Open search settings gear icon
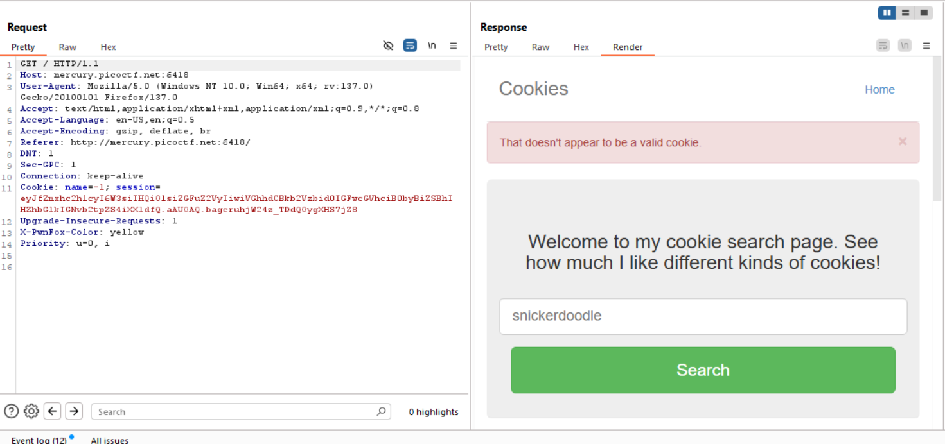This screenshot has height=444, width=945. click(31, 411)
